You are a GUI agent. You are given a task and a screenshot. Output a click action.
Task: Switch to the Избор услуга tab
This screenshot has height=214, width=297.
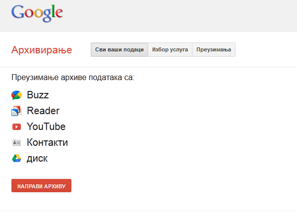(170, 50)
